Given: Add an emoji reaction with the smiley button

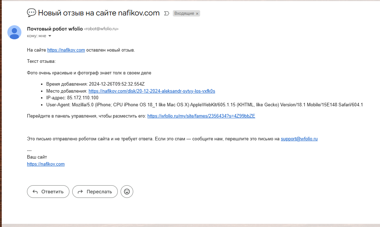Looking at the screenshot, I should tap(127, 192).
